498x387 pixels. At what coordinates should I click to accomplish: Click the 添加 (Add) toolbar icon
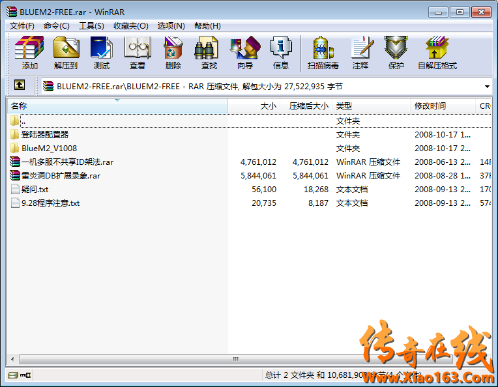[29, 52]
